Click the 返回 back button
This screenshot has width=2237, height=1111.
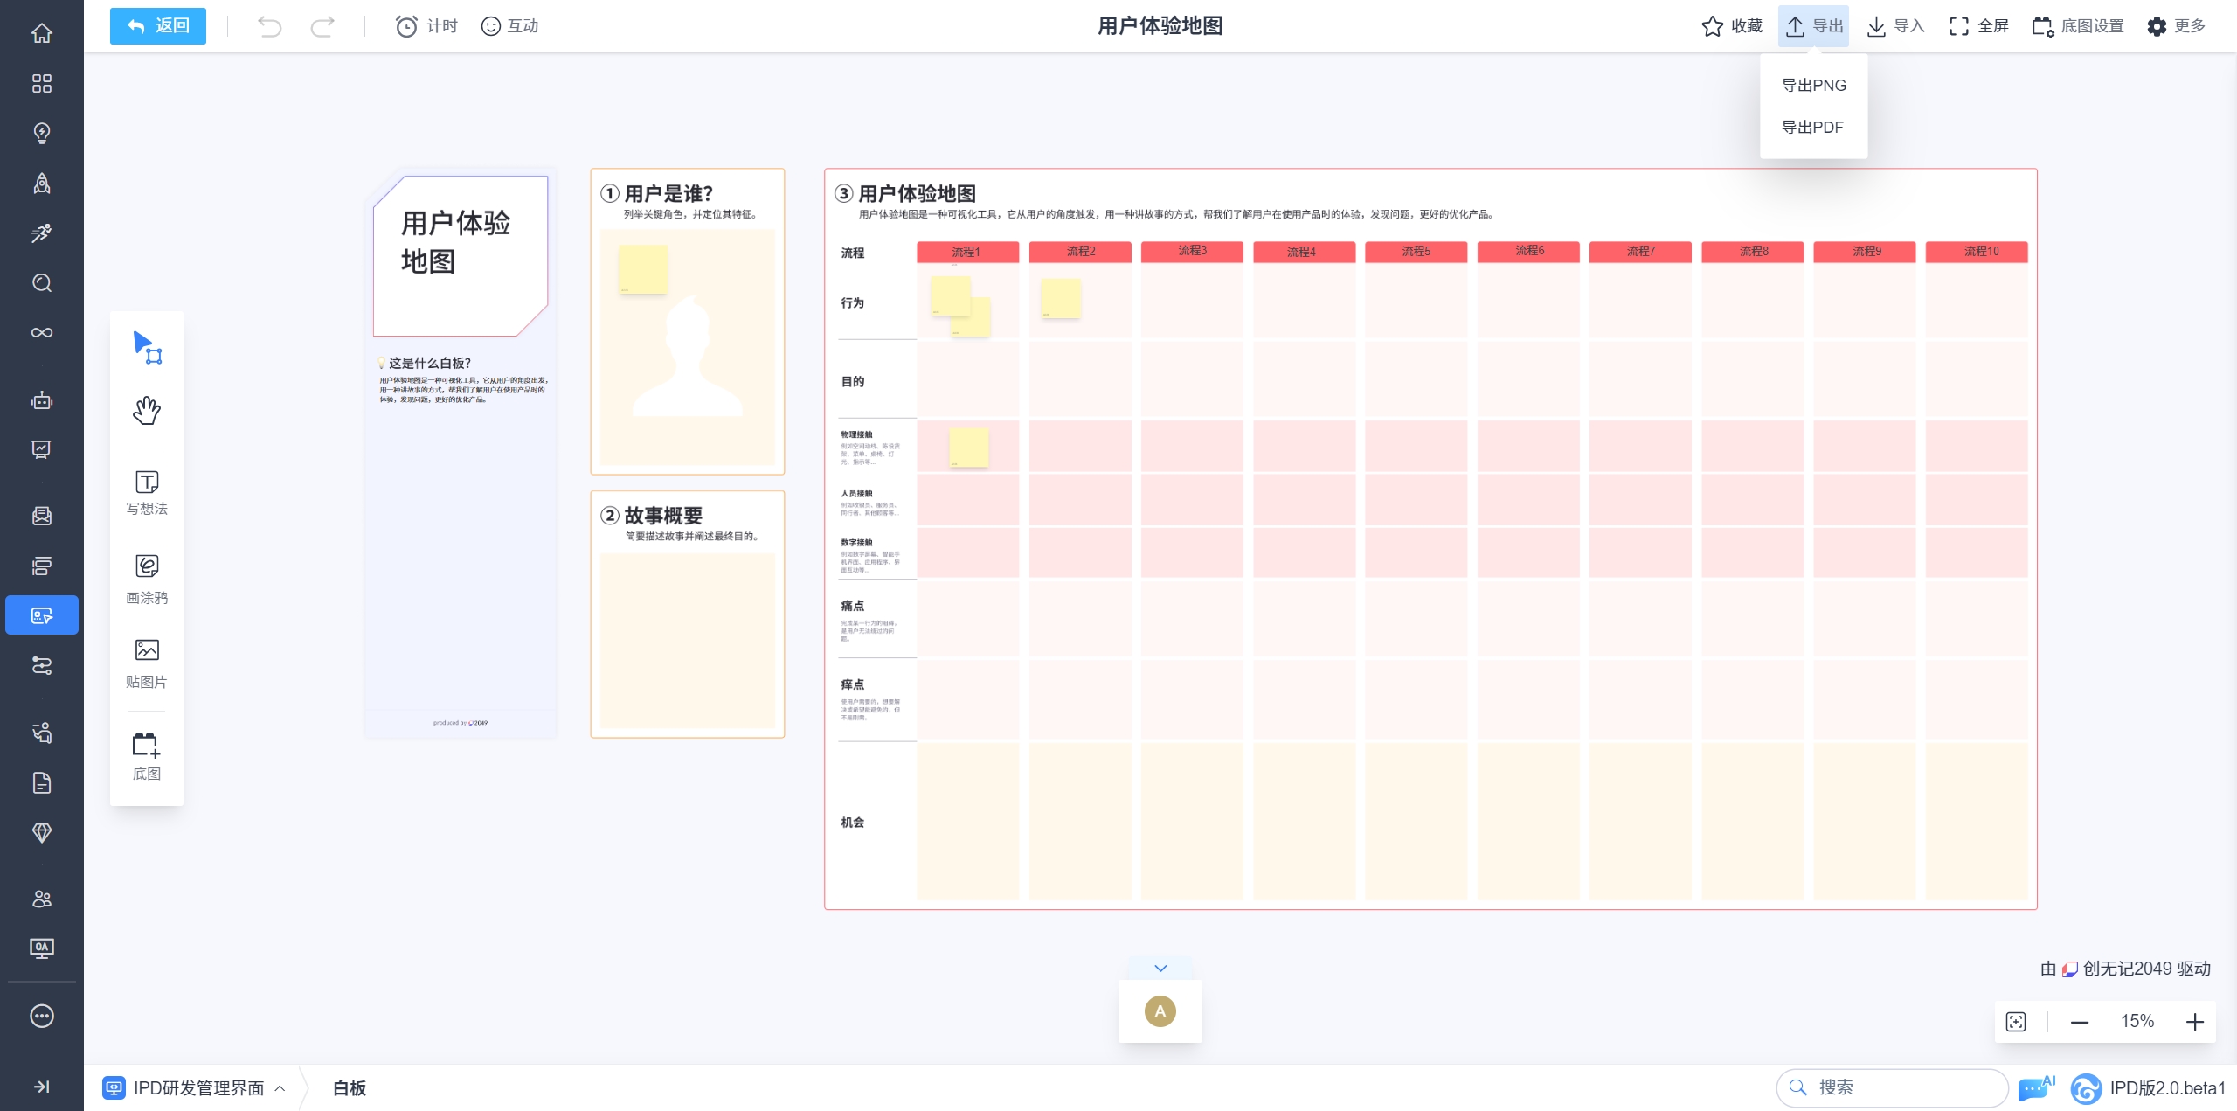point(158,26)
